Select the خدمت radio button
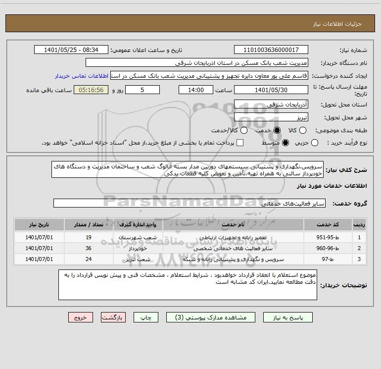Image resolution: width=381 pixels, height=369 pixels. click(277, 130)
